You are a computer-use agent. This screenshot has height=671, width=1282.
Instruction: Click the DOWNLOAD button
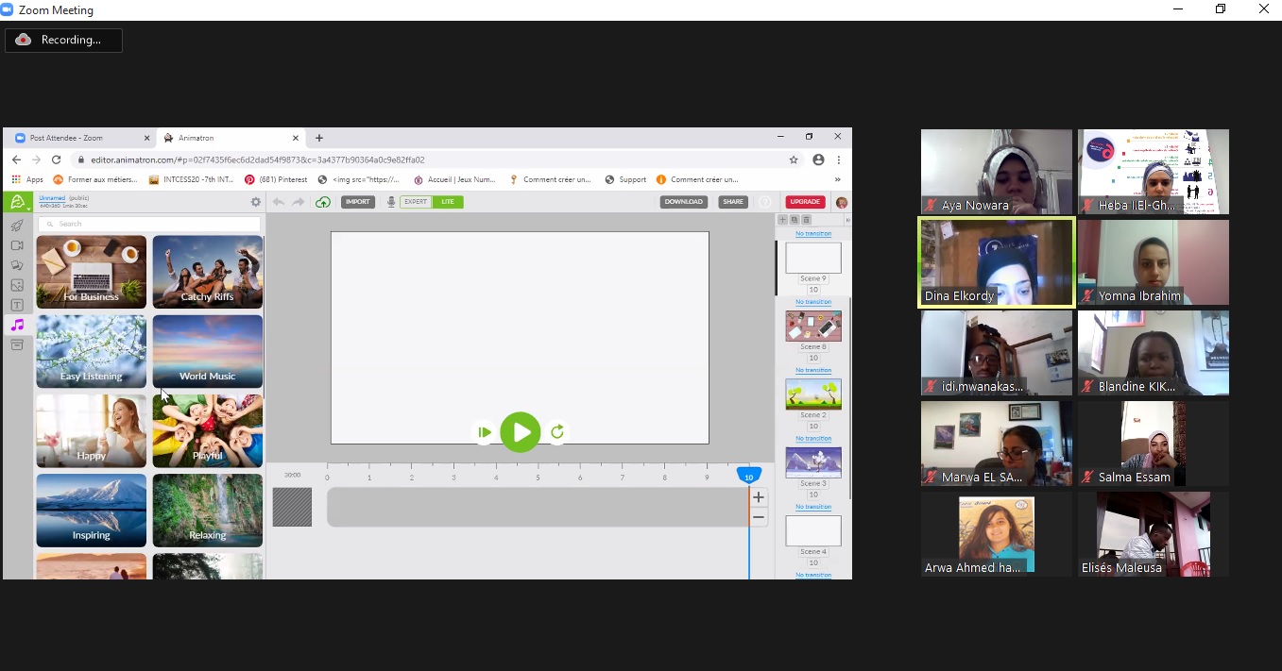pyautogui.click(x=683, y=202)
